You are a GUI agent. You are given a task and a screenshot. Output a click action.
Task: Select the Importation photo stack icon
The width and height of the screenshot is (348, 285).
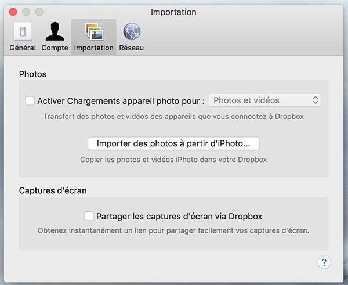tap(94, 32)
